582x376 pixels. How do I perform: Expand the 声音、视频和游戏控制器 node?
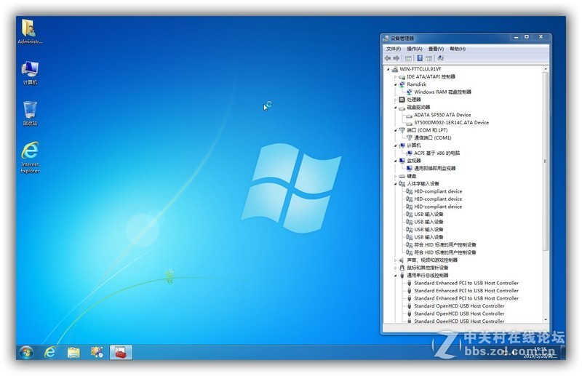(395, 260)
